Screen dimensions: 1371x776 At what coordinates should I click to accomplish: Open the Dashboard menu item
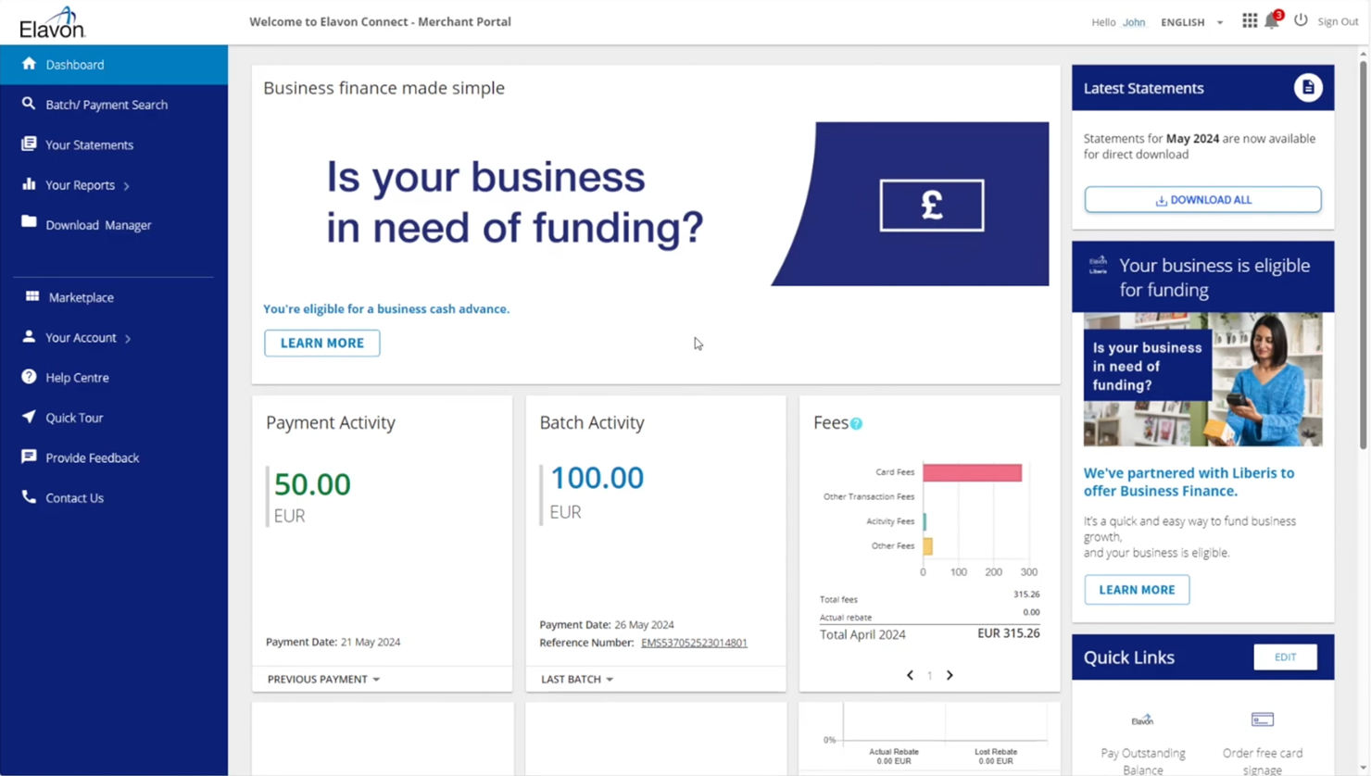(114, 65)
